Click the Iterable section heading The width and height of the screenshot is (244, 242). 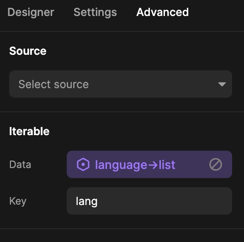[29, 131]
